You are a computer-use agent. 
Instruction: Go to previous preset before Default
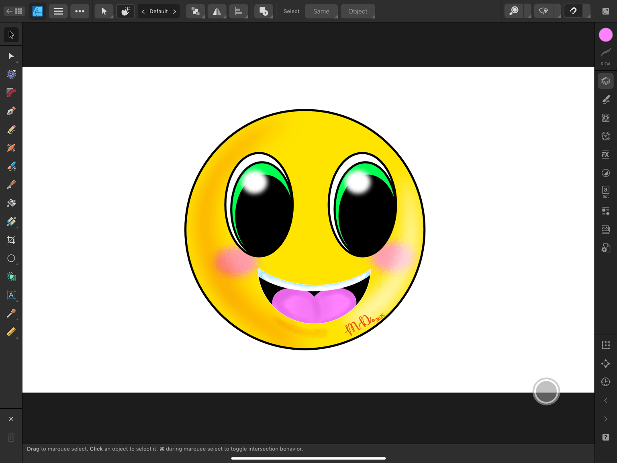pos(143,11)
